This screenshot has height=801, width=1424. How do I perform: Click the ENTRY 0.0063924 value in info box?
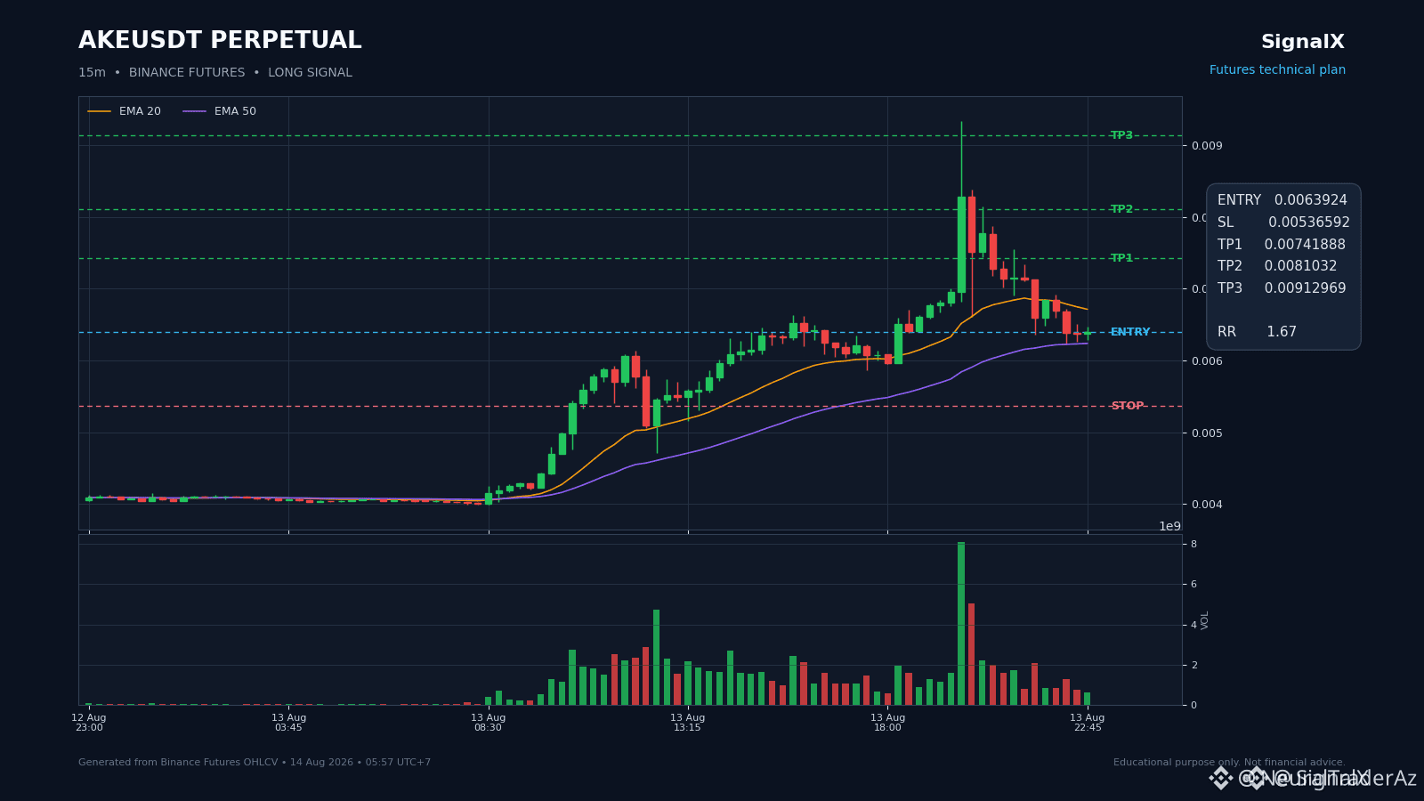(x=1282, y=200)
